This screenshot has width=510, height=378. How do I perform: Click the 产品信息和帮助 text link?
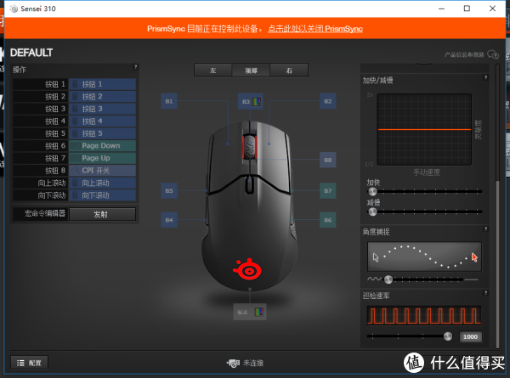[x=464, y=54]
